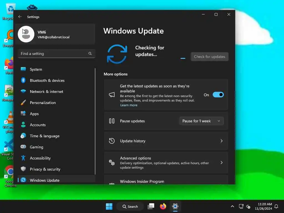Show hidden icons tray chevron
Image resolution: width=284 pixels, height=213 pixels.
tap(232, 206)
